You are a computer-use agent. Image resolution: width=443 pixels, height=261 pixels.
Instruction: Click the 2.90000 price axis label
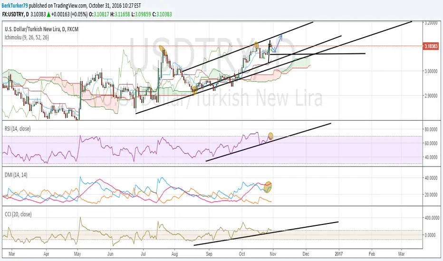point(431,96)
